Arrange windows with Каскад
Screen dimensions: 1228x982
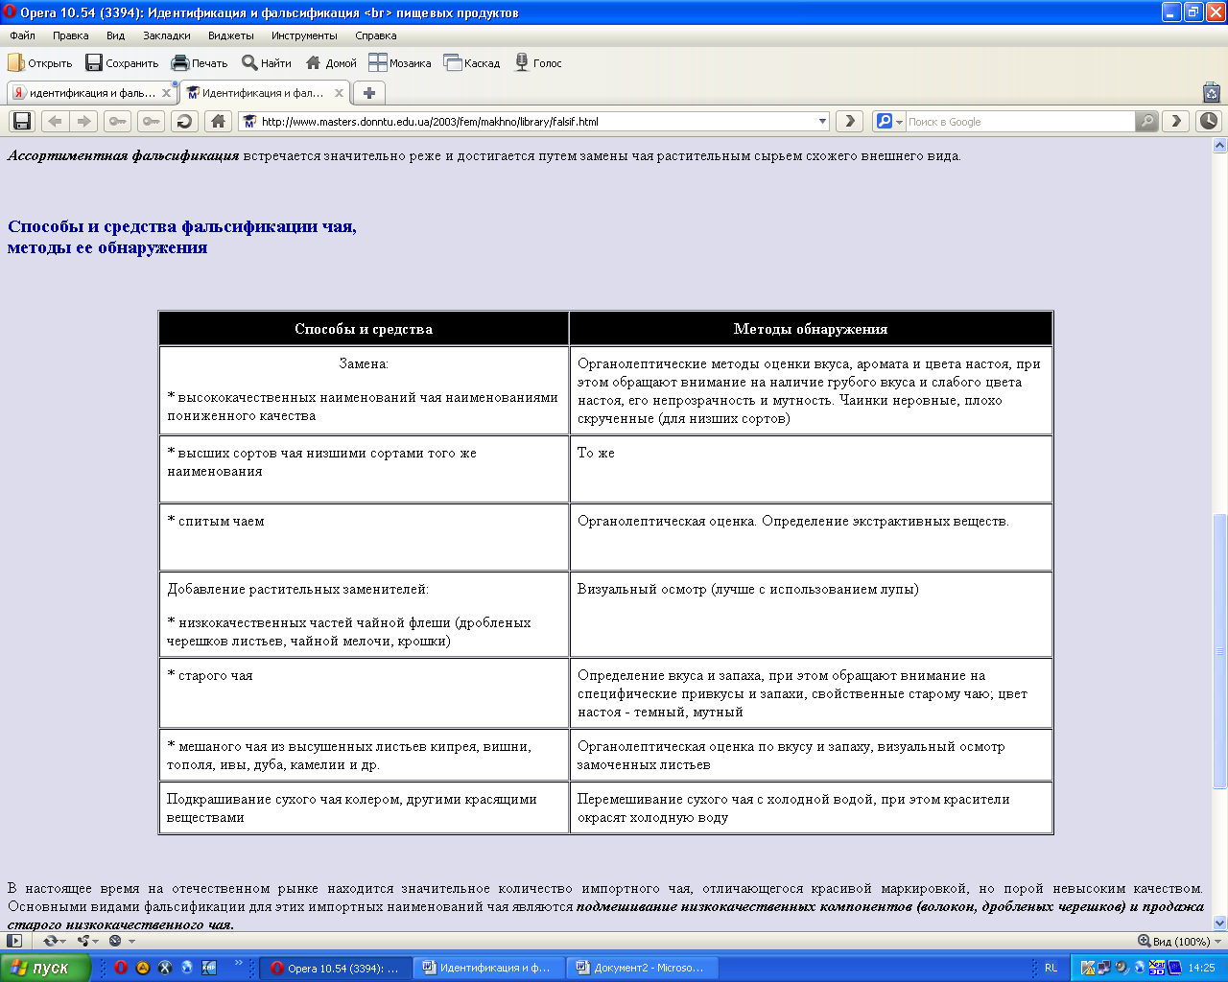(x=472, y=63)
